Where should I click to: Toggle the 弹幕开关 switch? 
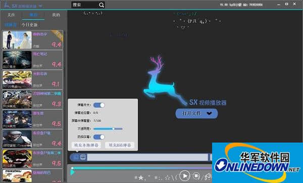coord(99,105)
